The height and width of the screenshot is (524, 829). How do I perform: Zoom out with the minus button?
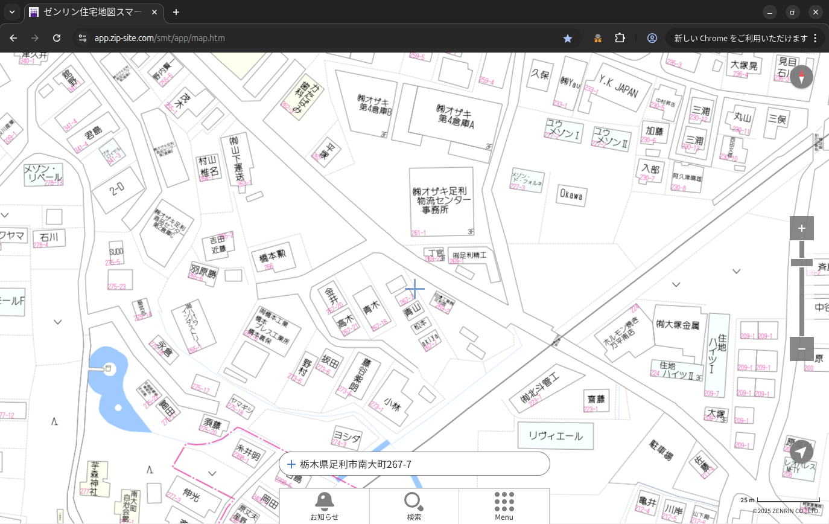pyautogui.click(x=802, y=349)
